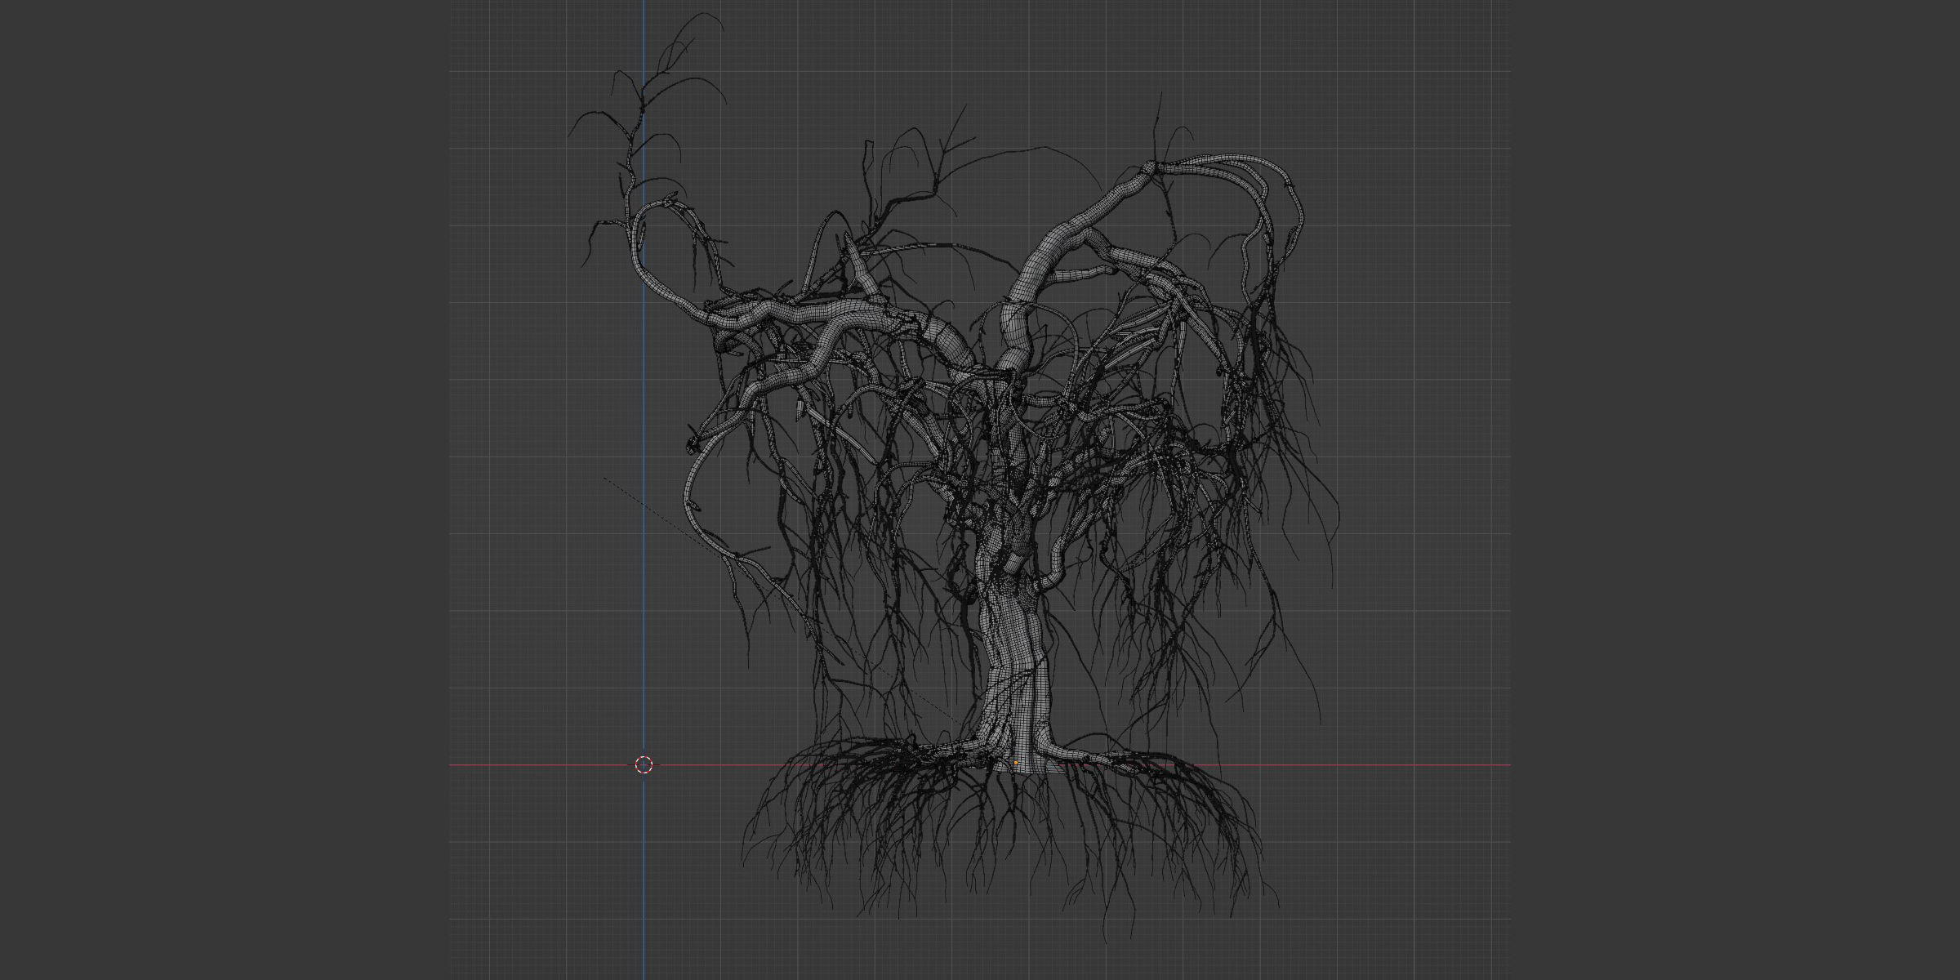
Task: Click the orange object origin dot
Action: pyautogui.click(x=1016, y=763)
